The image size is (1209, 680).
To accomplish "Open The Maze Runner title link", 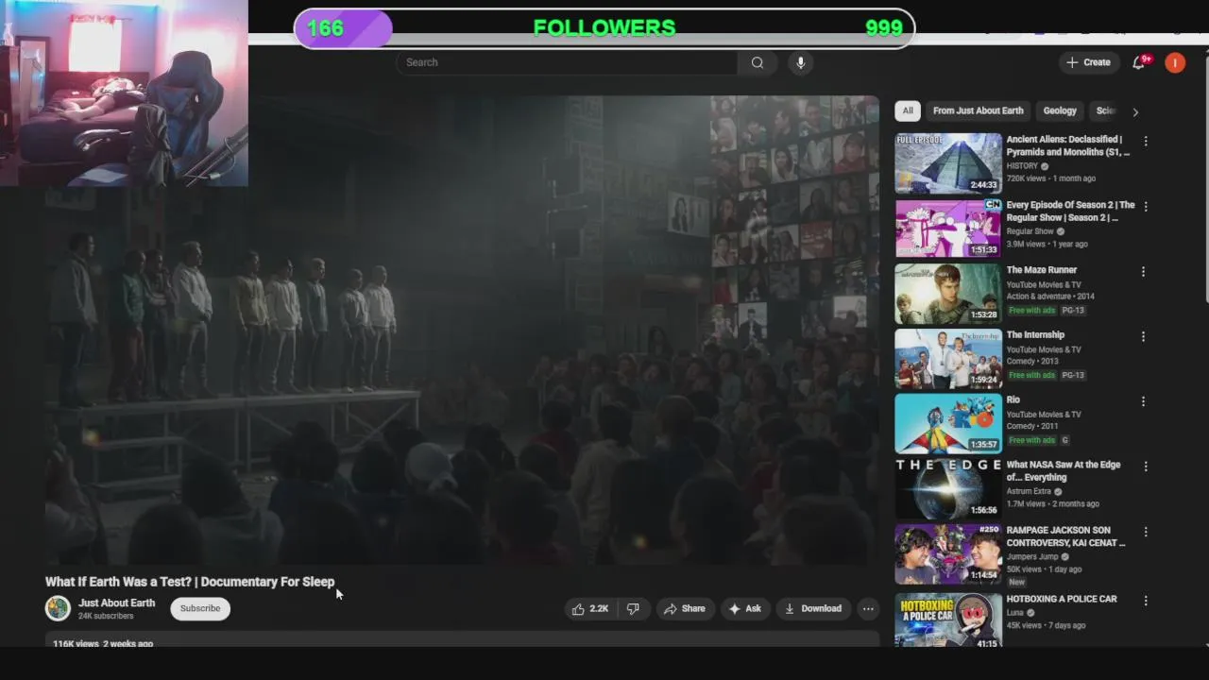I will pos(1042,270).
